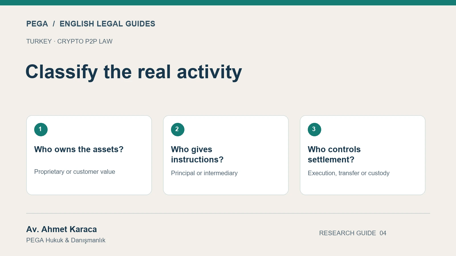
Task: Click 'ENGLISH LEGAL GUIDES' breadcrumb label
Action: (x=107, y=24)
